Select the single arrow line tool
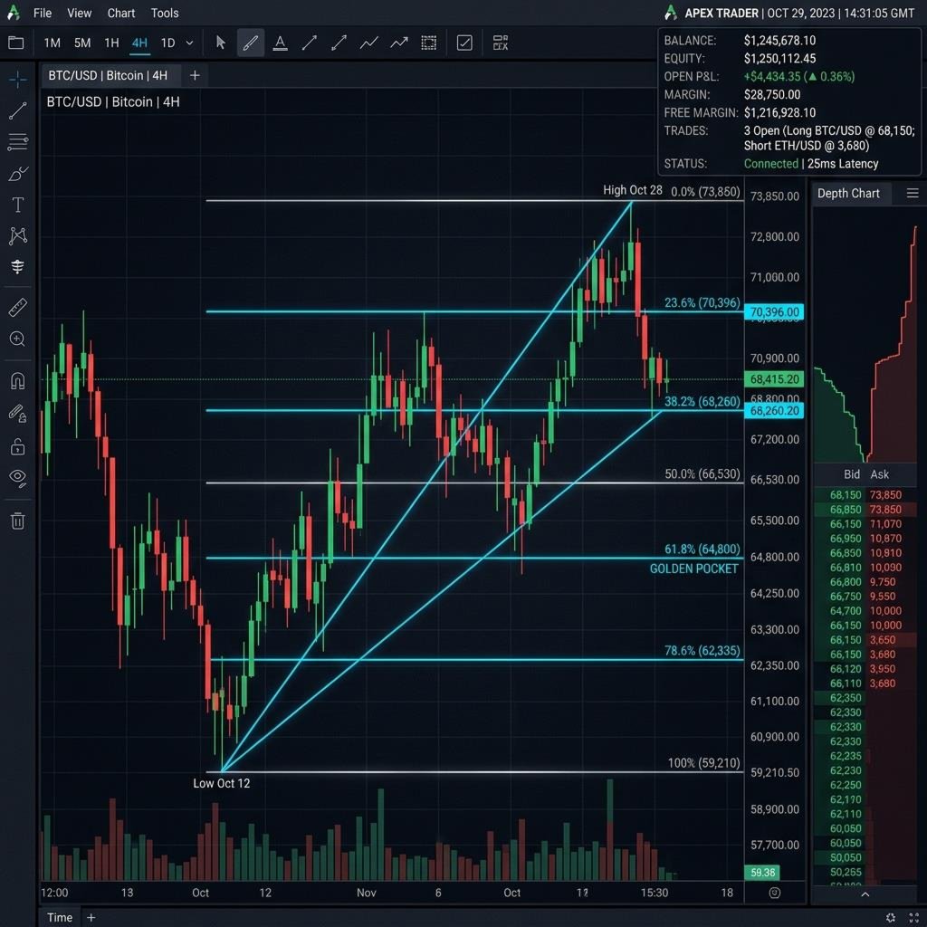 pyautogui.click(x=310, y=43)
